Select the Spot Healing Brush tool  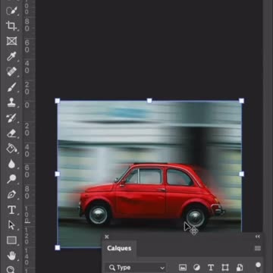(11, 71)
